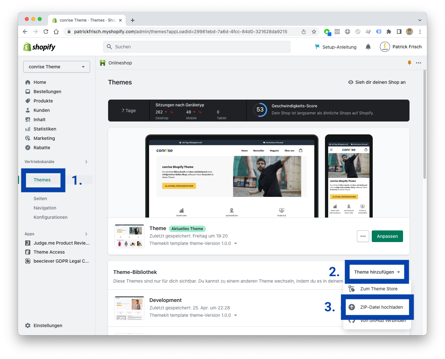Click the Setup-Anleitung flag link
The width and height of the screenshot is (445, 359).
[x=336, y=47]
